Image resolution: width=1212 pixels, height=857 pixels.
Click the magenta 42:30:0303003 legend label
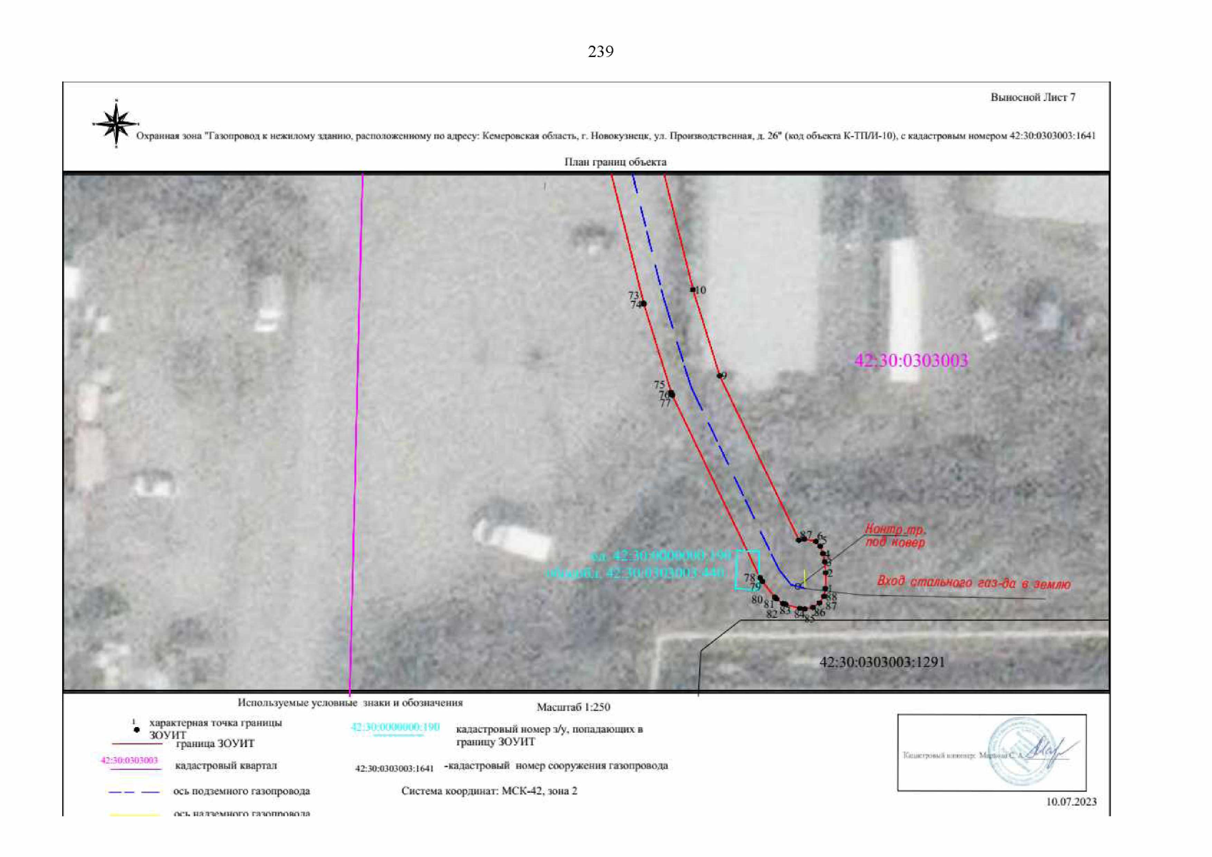pyautogui.click(x=129, y=760)
